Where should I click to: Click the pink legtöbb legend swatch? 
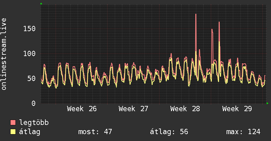pos(13,122)
